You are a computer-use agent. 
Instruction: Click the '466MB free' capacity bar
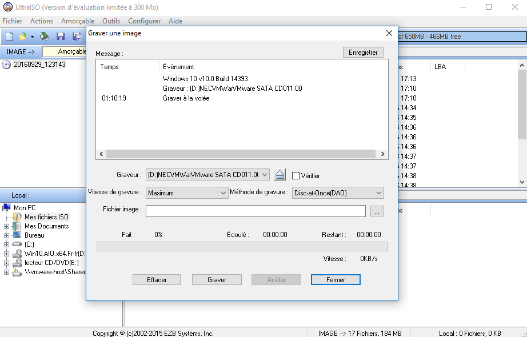point(462,37)
